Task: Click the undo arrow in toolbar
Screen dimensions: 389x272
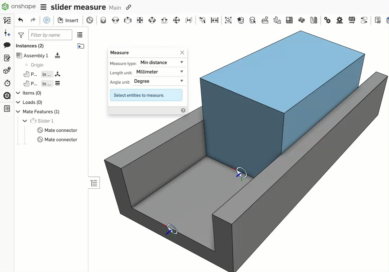Action: coord(20,20)
